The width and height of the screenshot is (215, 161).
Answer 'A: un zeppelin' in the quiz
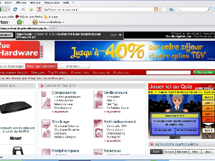coord(163,131)
